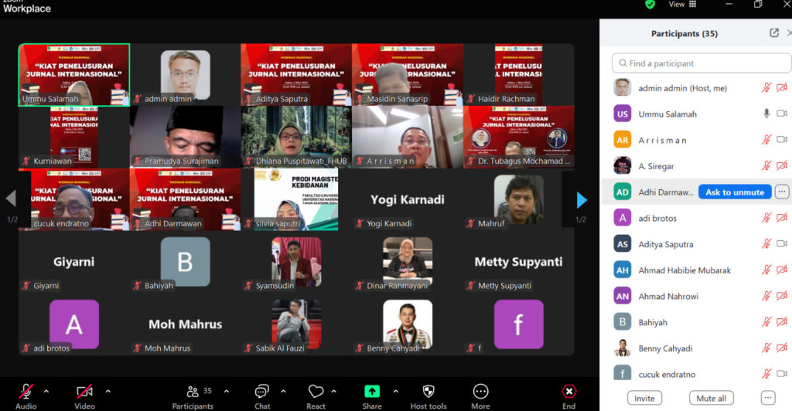Click Yogi Karnadi video tile
The height and width of the screenshot is (411, 792).
click(407, 199)
